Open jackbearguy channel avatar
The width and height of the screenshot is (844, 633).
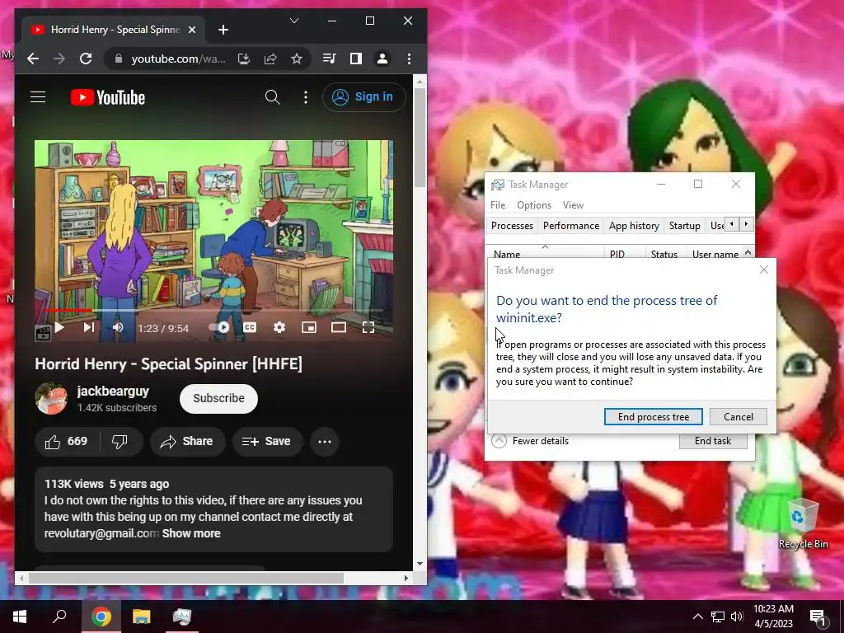point(51,398)
